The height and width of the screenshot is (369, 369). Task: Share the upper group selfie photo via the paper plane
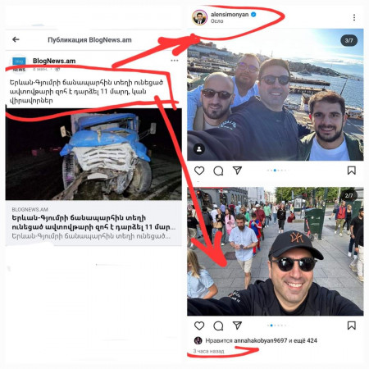pos(237,171)
